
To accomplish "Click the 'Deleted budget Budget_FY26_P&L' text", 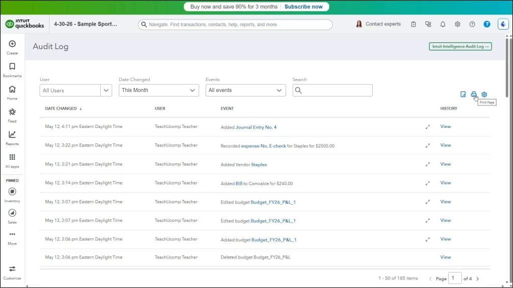I will [255, 257].
